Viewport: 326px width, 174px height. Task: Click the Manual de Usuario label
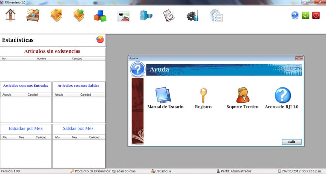165,107
